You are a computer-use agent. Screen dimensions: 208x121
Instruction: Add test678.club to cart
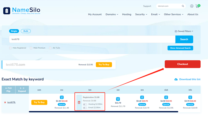[x=166, y=97]
